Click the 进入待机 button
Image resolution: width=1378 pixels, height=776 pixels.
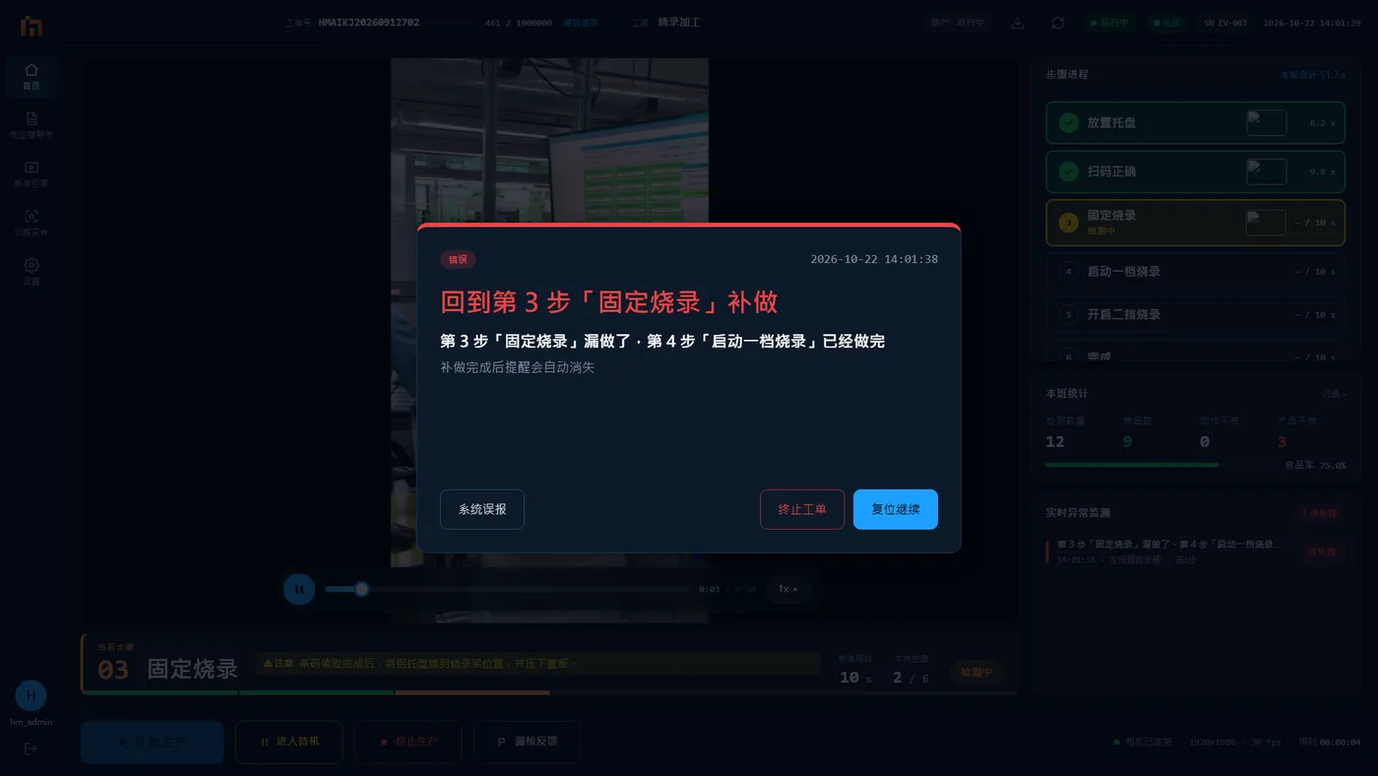[x=289, y=742]
